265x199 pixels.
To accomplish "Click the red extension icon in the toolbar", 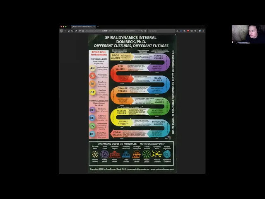I will [188, 31].
